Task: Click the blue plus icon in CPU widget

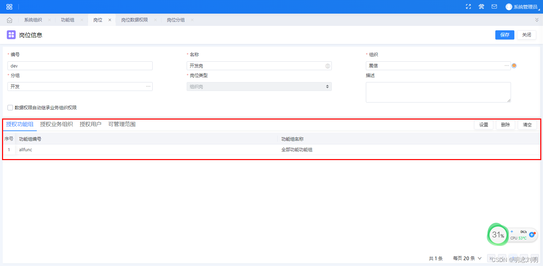Action: click(x=532, y=235)
